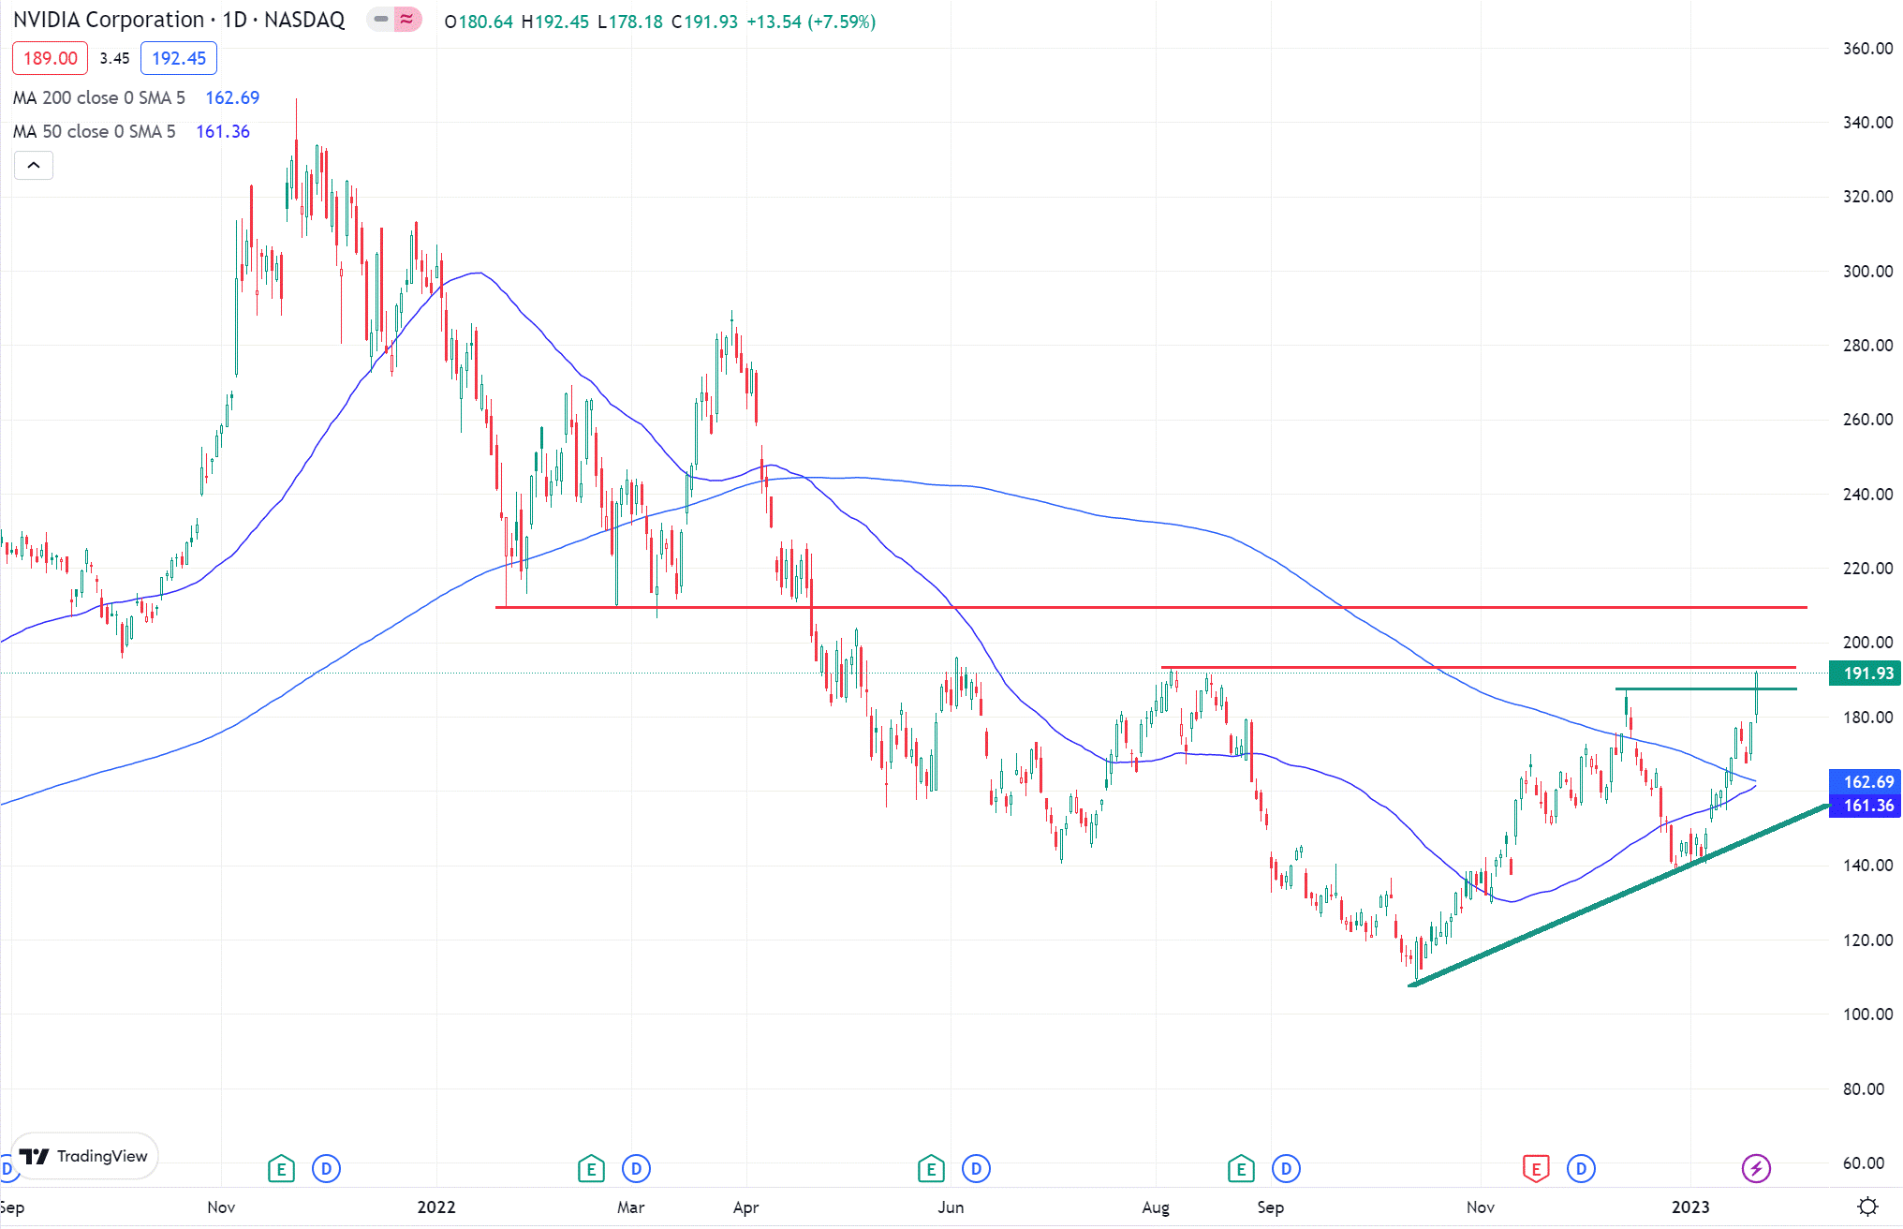Click the Jun label on time axis
The image size is (1903, 1229).
coord(951,1207)
